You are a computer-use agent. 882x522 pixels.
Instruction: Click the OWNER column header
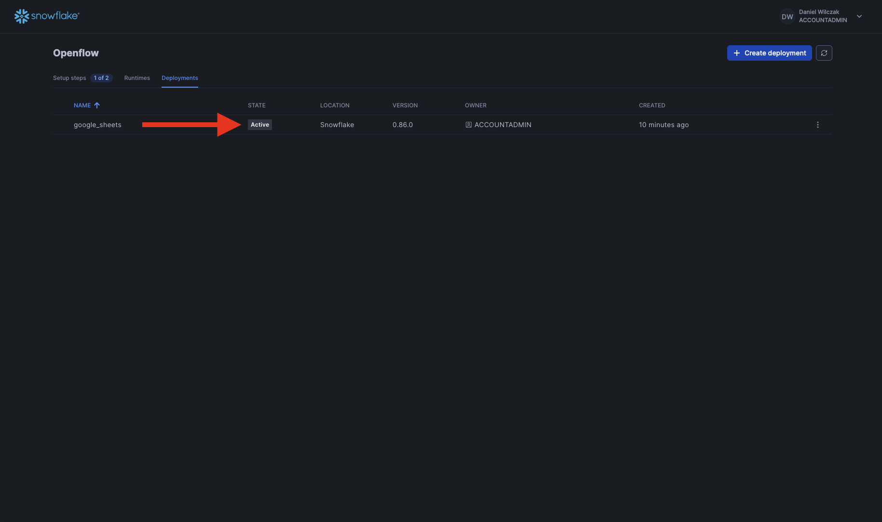475,105
